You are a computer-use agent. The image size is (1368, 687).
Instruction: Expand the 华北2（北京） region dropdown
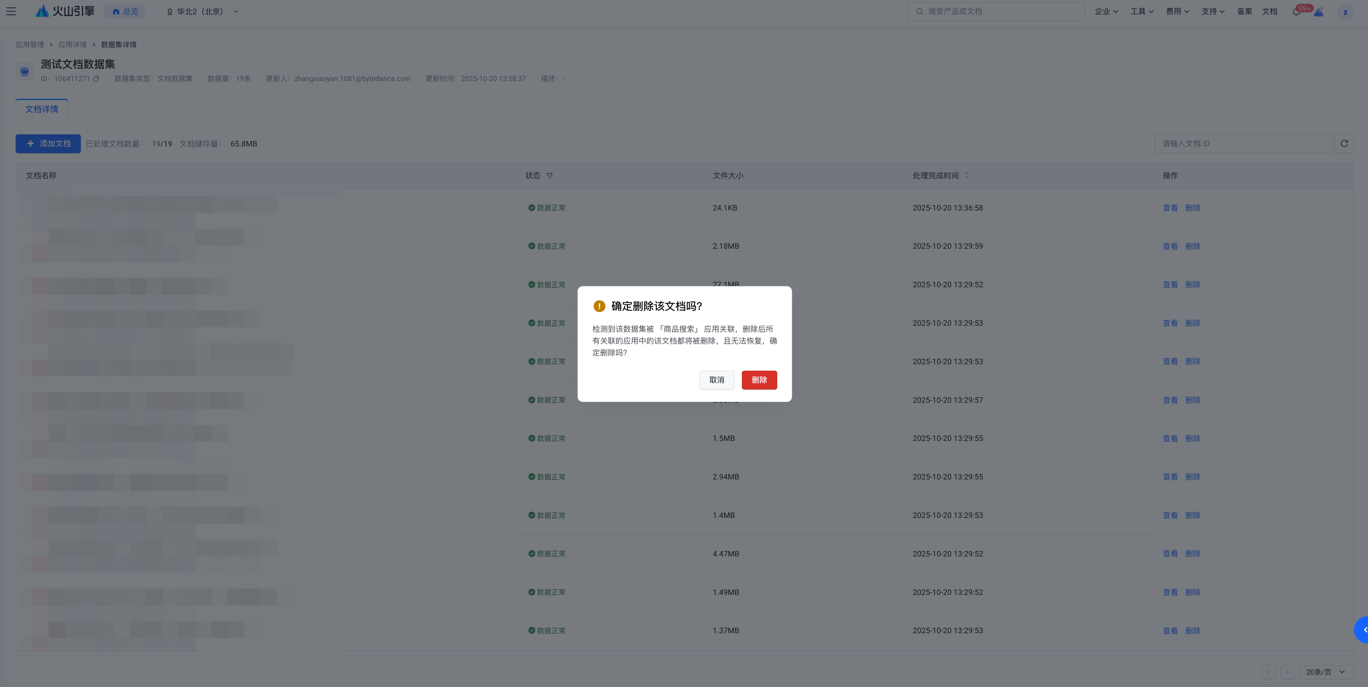coord(202,12)
